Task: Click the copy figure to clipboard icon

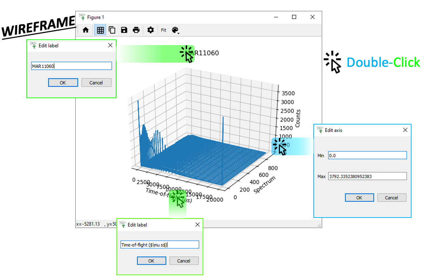Action: tap(112, 30)
